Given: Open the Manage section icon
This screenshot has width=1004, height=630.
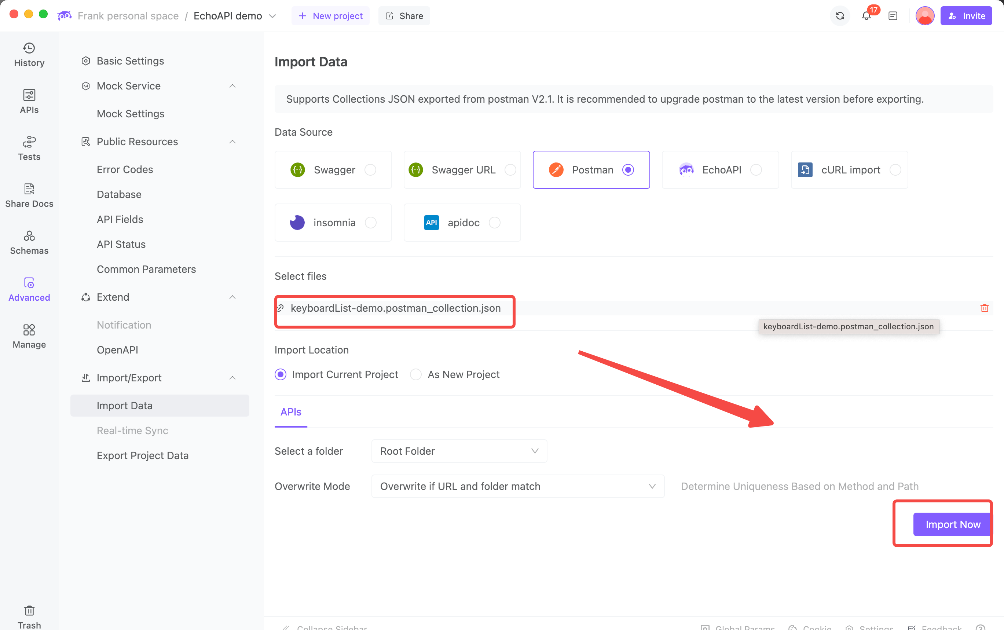Looking at the screenshot, I should point(29,330).
